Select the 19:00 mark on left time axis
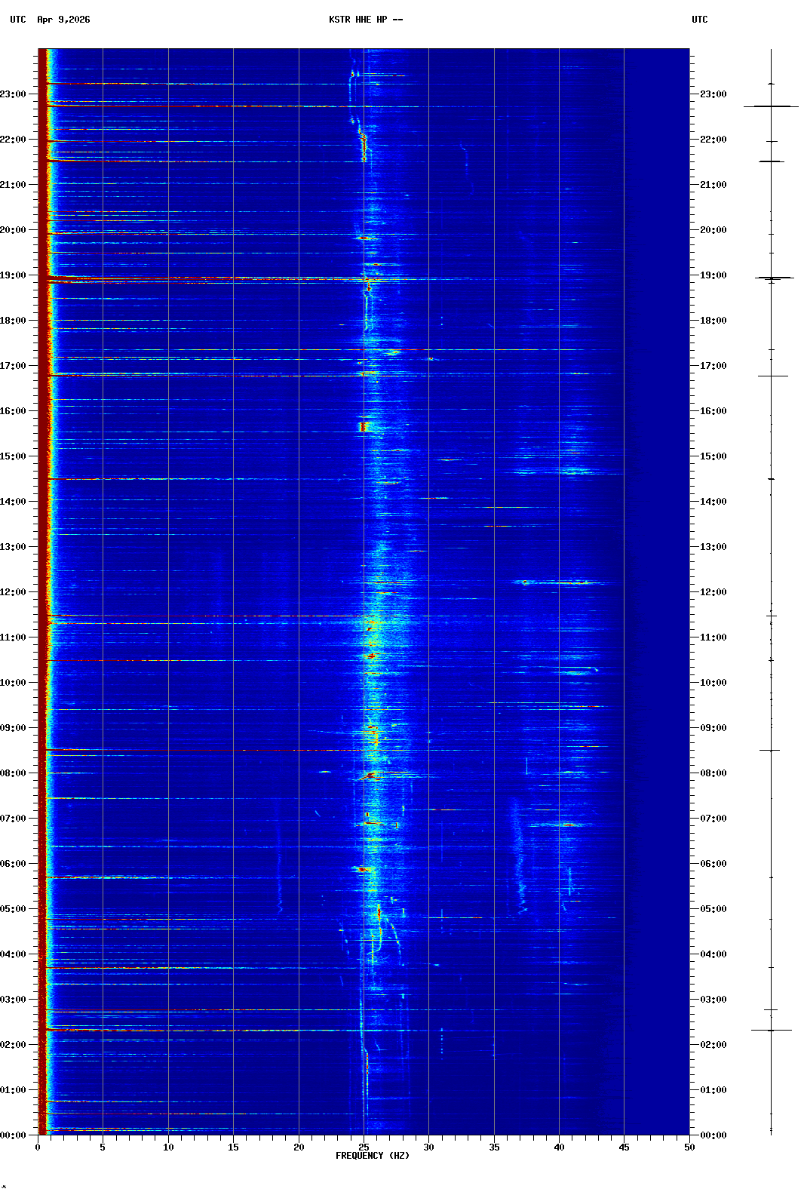This screenshot has width=804, height=1195. tap(14, 275)
